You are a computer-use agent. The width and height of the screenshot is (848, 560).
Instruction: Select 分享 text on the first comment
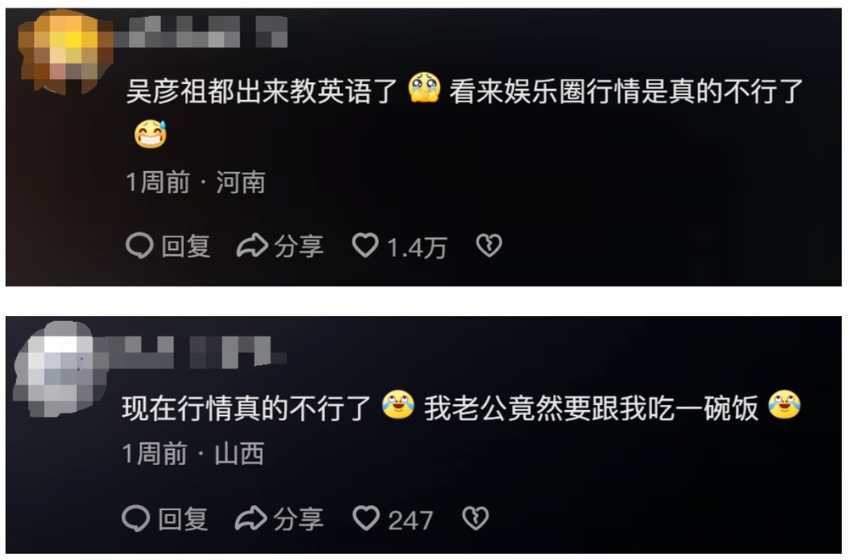tap(299, 247)
